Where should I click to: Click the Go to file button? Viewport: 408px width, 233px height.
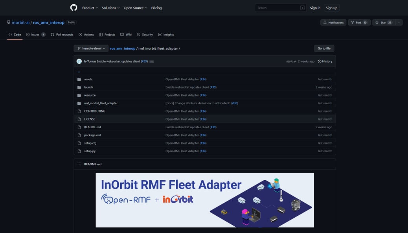pos(324,48)
